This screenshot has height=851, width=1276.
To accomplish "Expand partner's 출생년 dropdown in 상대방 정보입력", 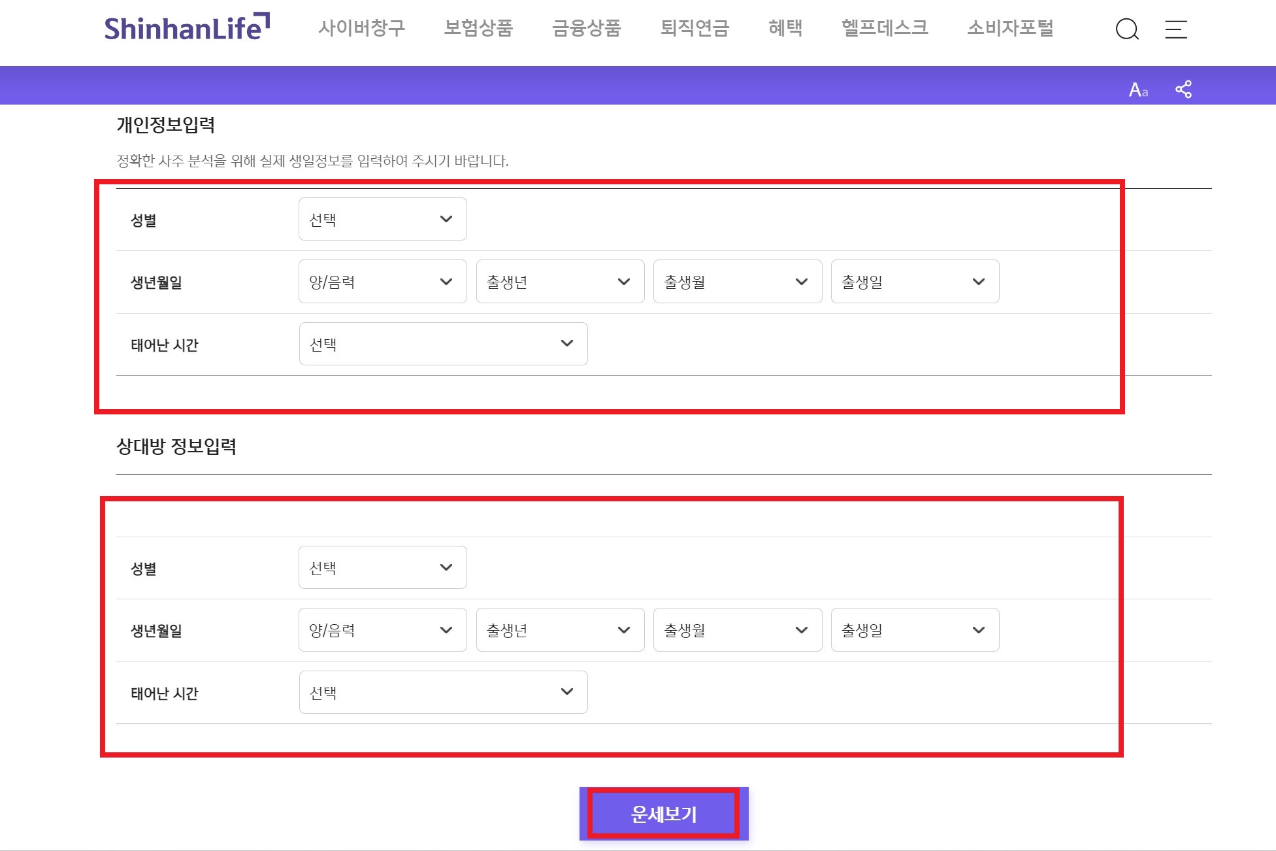I will (x=560, y=629).
